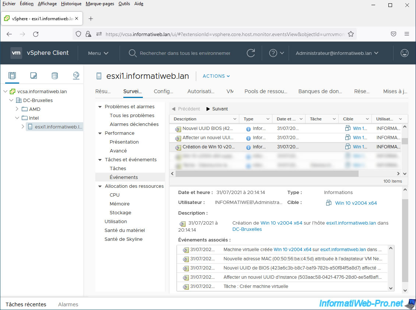Open Pools de ressources tab
This screenshot has height=310, width=416.
tap(266, 91)
